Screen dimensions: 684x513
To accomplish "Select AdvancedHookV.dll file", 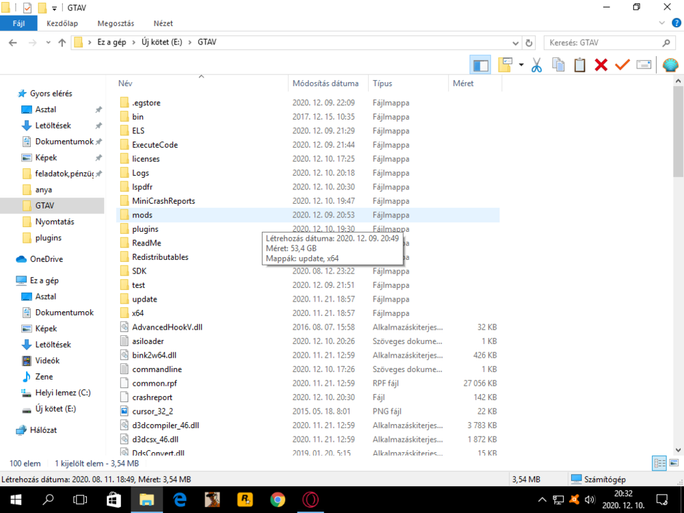I will coord(167,327).
